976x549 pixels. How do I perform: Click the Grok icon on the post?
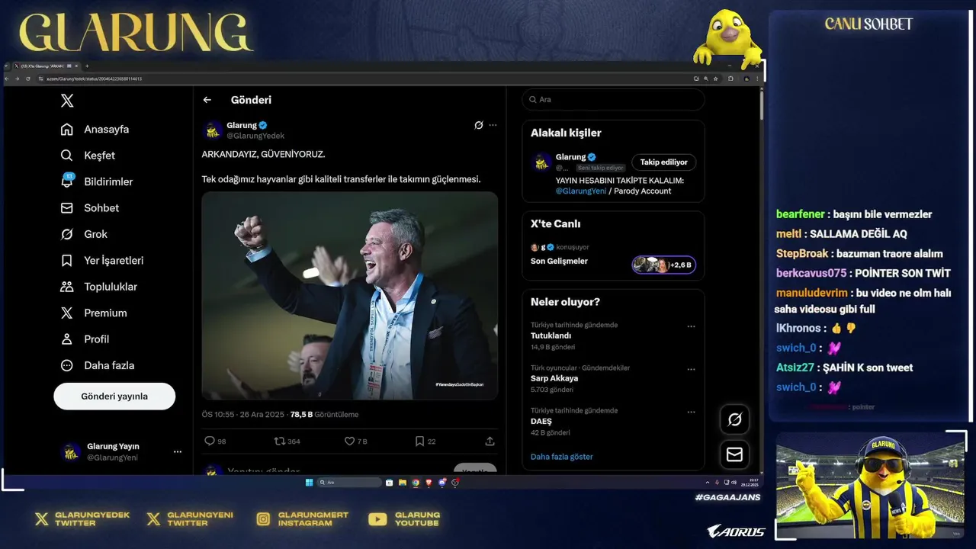click(x=478, y=125)
